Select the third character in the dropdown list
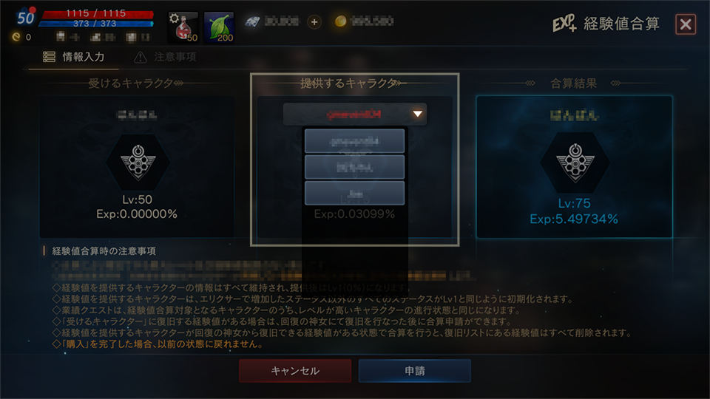Screen dimensions: 710x399 pos(354,193)
